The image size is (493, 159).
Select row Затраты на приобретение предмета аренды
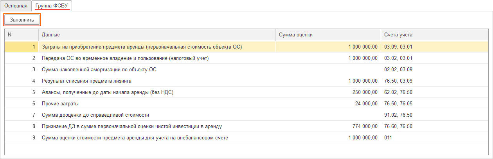[x=142, y=47]
